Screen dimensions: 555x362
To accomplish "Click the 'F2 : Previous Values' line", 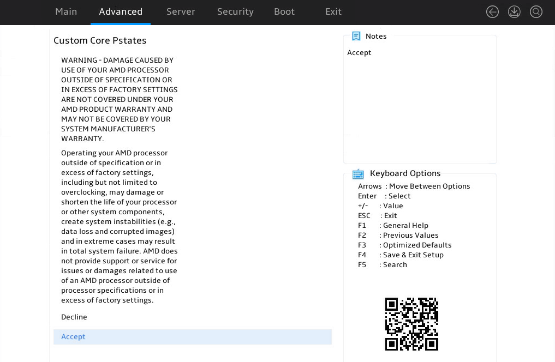I will pos(398,236).
